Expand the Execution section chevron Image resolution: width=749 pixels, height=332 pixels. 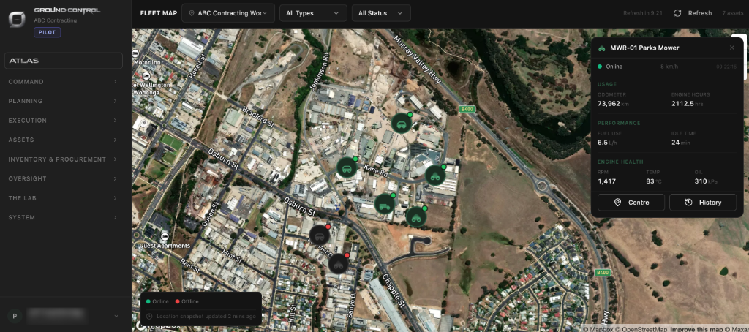116,121
